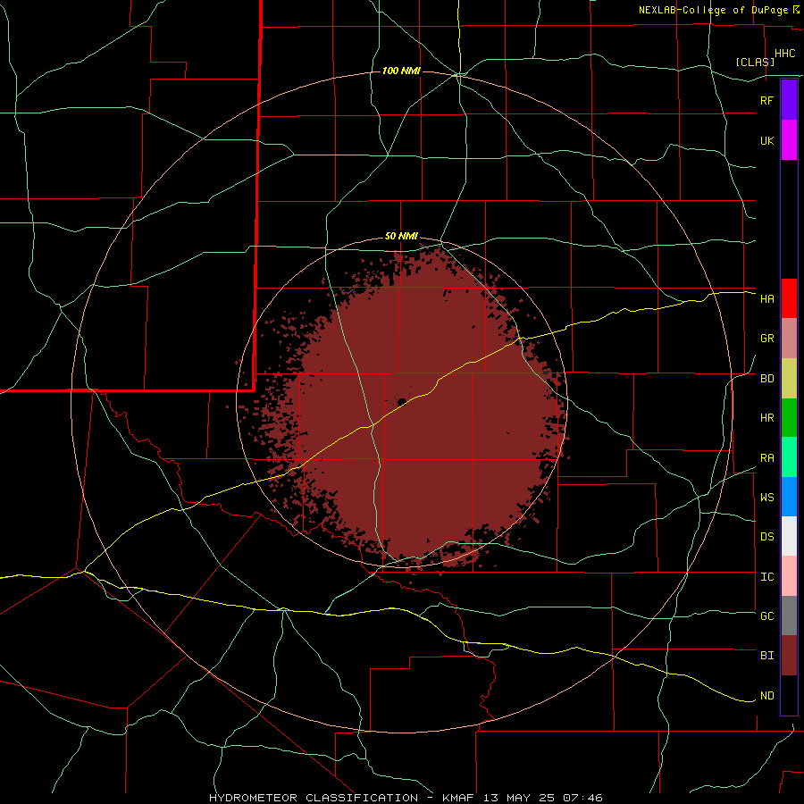Screen dimensions: 804x804
Task: Click the RA mint-green legend swatch
Action: pyautogui.click(x=789, y=457)
